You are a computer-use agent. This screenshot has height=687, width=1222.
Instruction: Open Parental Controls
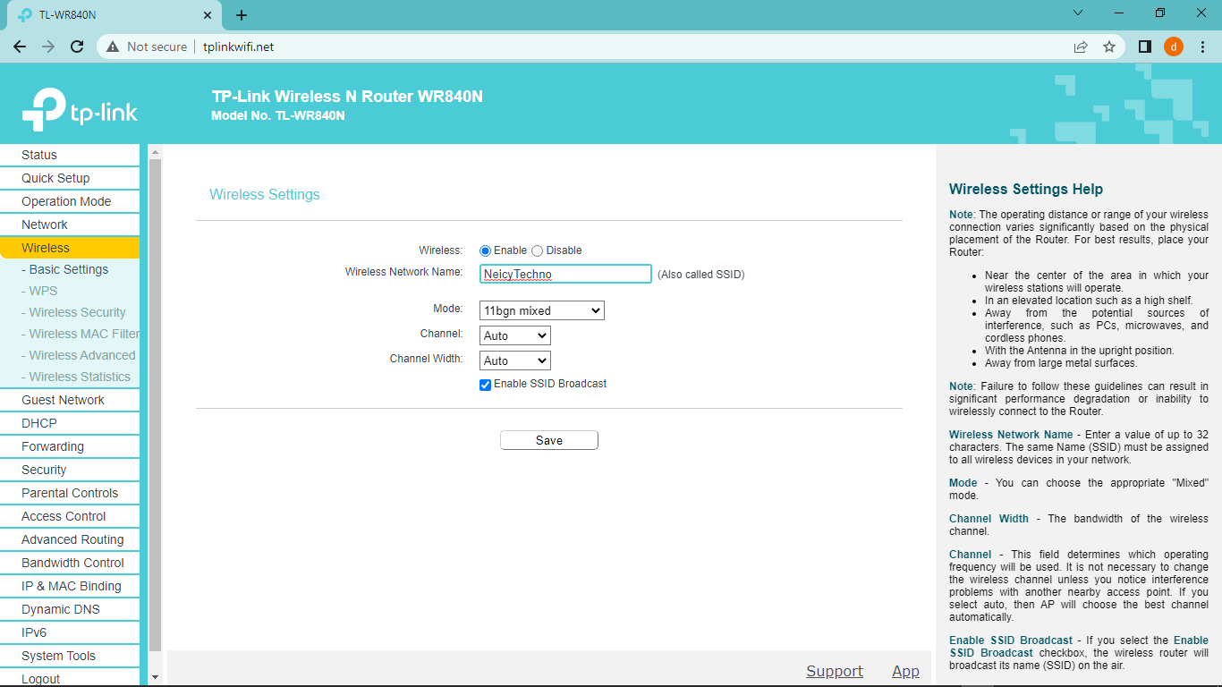pyautogui.click(x=70, y=493)
